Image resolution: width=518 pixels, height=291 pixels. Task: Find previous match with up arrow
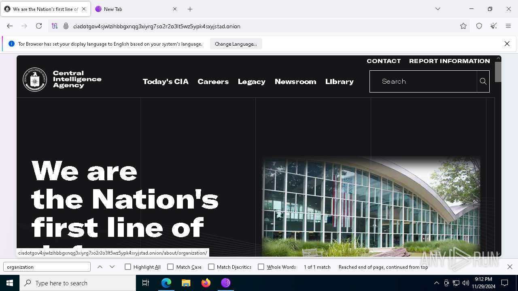point(100,267)
